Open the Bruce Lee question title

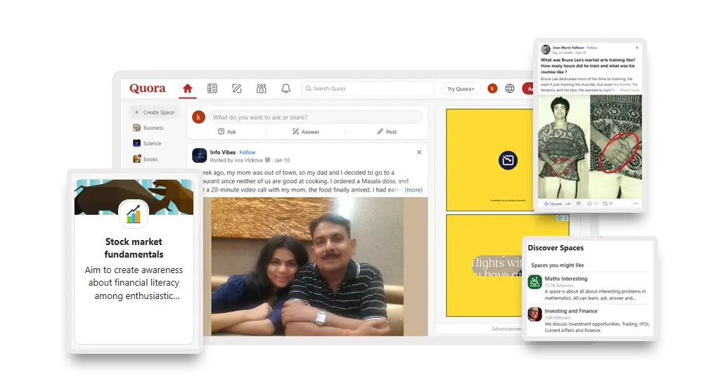(588, 65)
